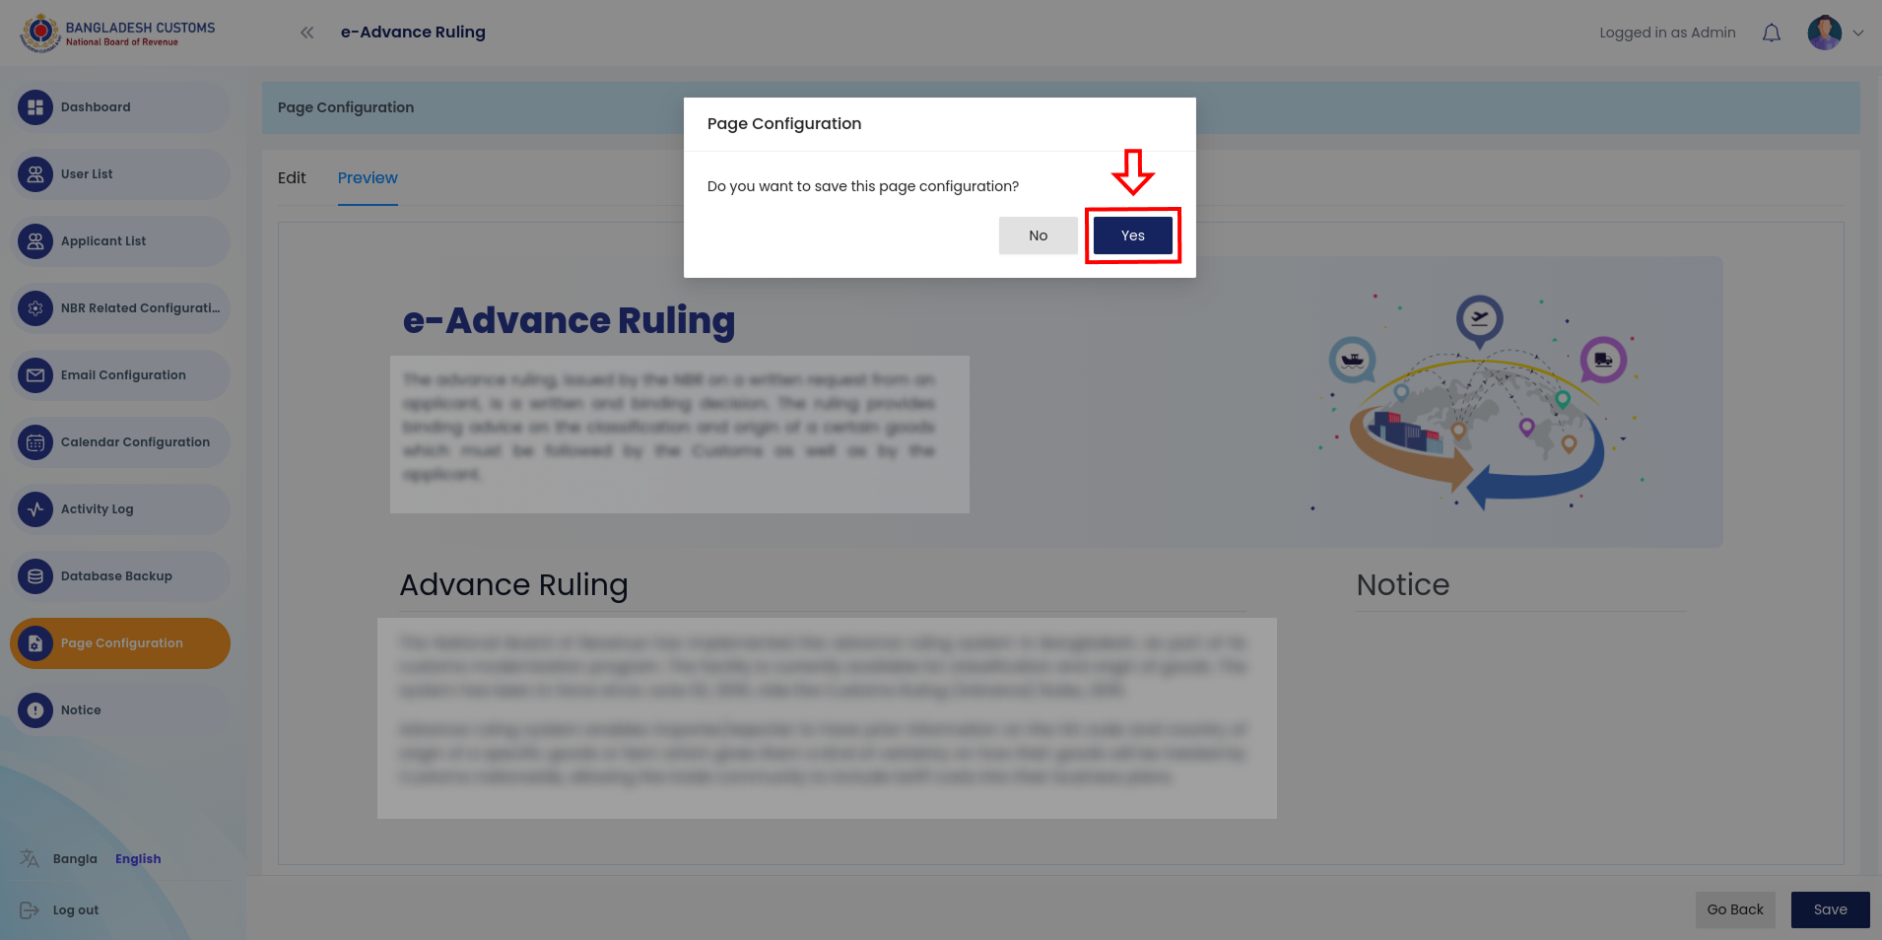Image resolution: width=1882 pixels, height=940 pixels.
Task: Confirm saving with the Yes button
Action: (x=1132, y=235)
